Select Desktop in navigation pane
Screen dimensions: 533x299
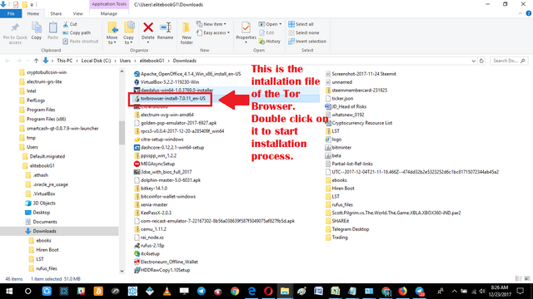[x=42, y=213]
